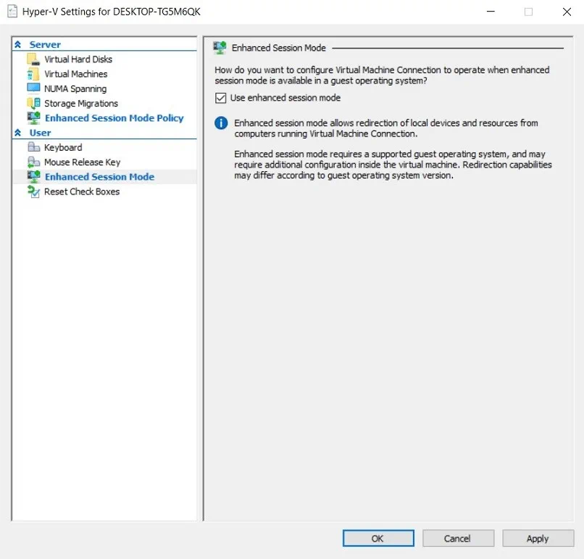
Task: Click the Virtual Machines icon
Action: click(33, 74)
